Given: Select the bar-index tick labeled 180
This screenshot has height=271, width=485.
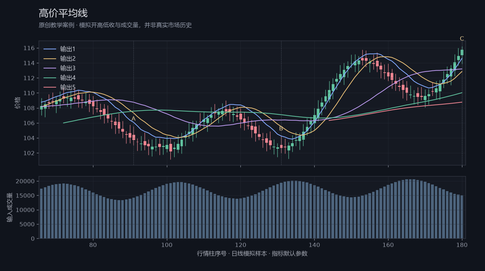Looking at the screenshot, I should point(462,245).
